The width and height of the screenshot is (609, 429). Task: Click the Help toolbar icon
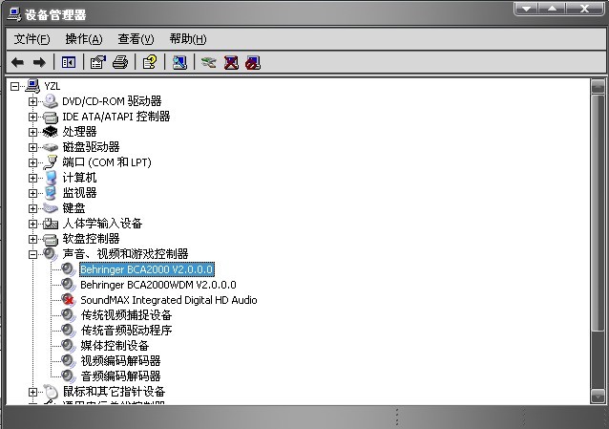tap(150, 62)
